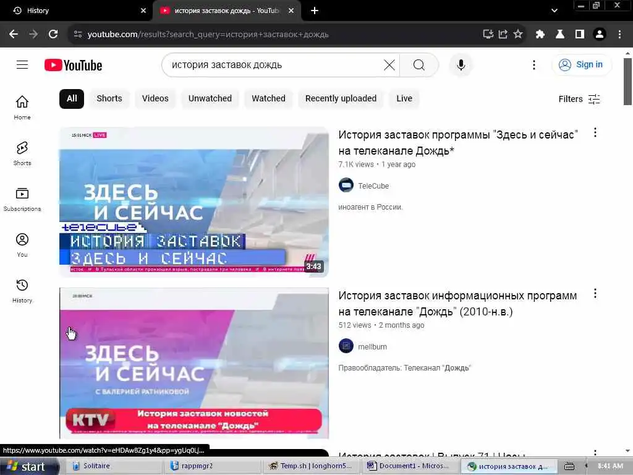This screenshot has height=475, width=633.
Task: Play the TeleCube video thumbnail
Action: [x=193, y=202]
